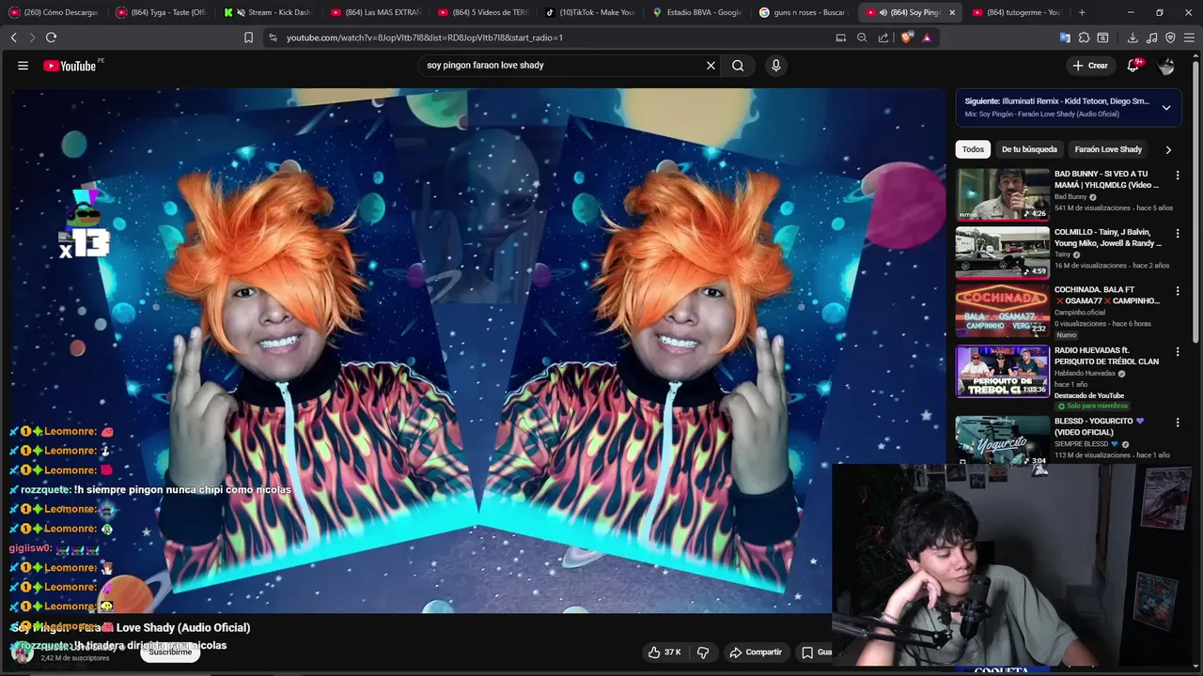The image size is (1203, 676).
Task: Open the Bad Bunny channel name
Action: (x=1070, y=197)
